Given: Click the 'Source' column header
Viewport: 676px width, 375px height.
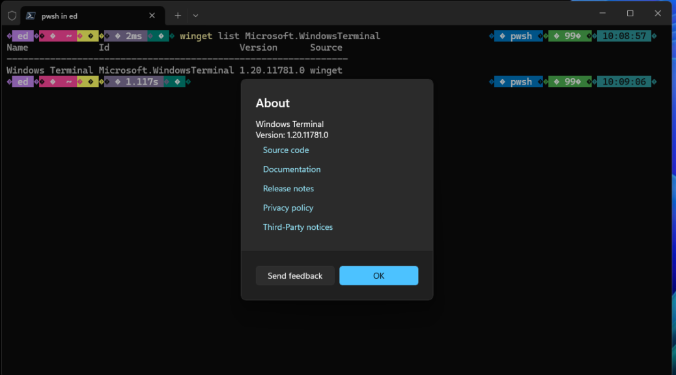Looking at the screenshot, I should click(326, 48).
